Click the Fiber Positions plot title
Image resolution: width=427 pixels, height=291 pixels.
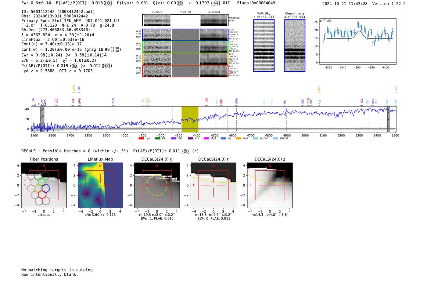point(44,159)
